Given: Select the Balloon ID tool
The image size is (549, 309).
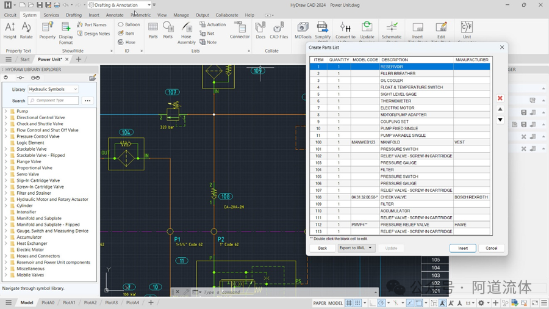Looking at the screenshot, I should [x=129, y=24].
